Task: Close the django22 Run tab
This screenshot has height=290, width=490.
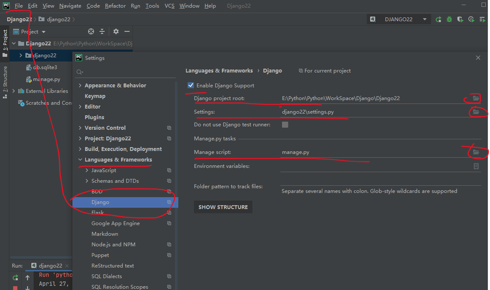Action: [x=67, y=266]
